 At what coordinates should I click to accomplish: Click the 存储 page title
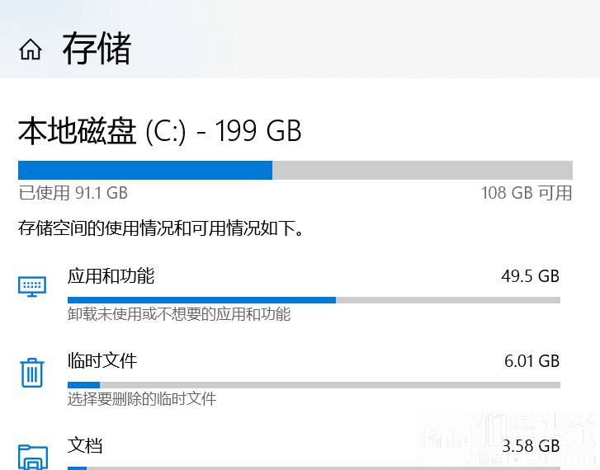tap(97, 49)
